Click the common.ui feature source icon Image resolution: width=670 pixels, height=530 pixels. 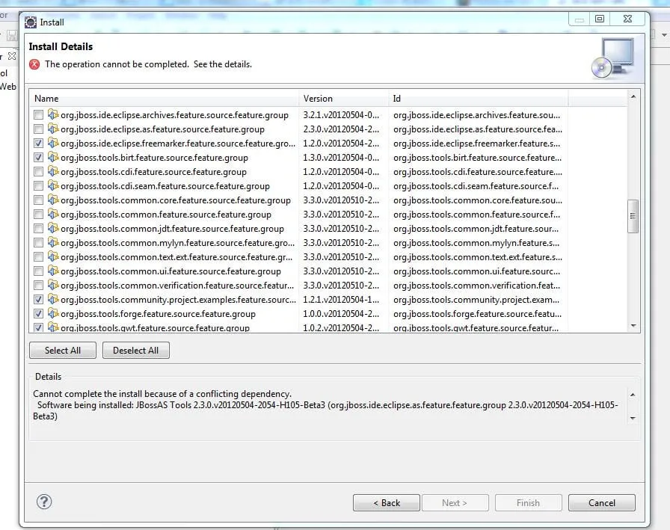(x=53, y=271)
